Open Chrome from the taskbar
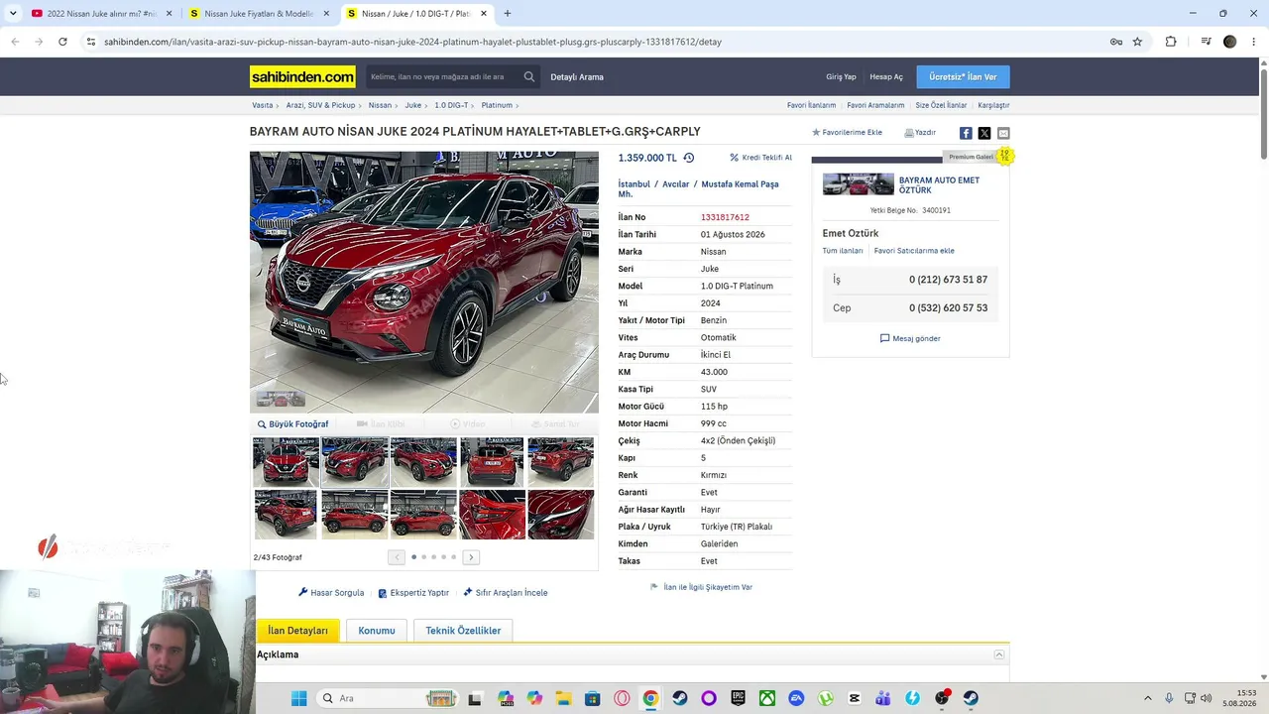Screen dimensions: 1269x714 [x=650, y=698]
